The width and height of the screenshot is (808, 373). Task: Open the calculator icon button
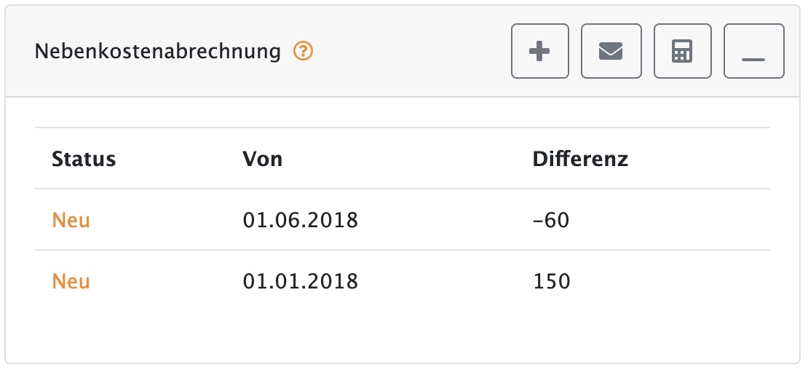point(682,51)
